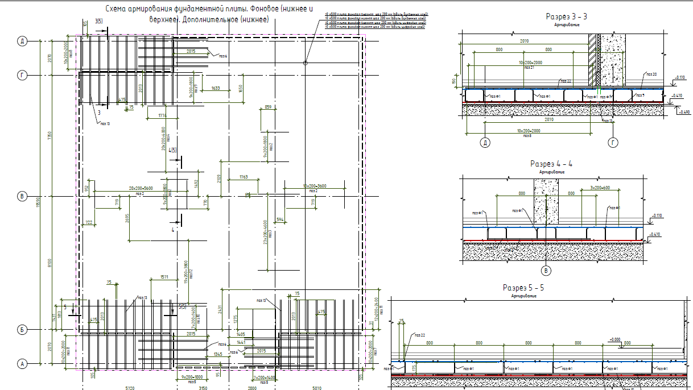Select the '1571' dimension value
The height and width of the screenshot is (390, 693).
tap(164, 277)
